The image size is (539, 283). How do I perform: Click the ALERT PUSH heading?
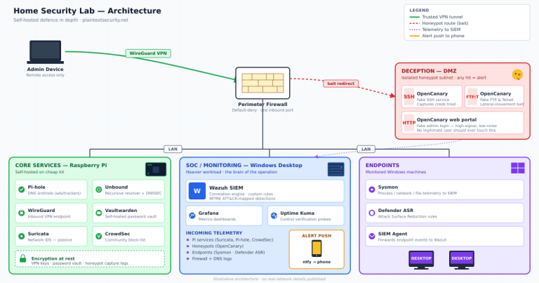coord(317,236)
